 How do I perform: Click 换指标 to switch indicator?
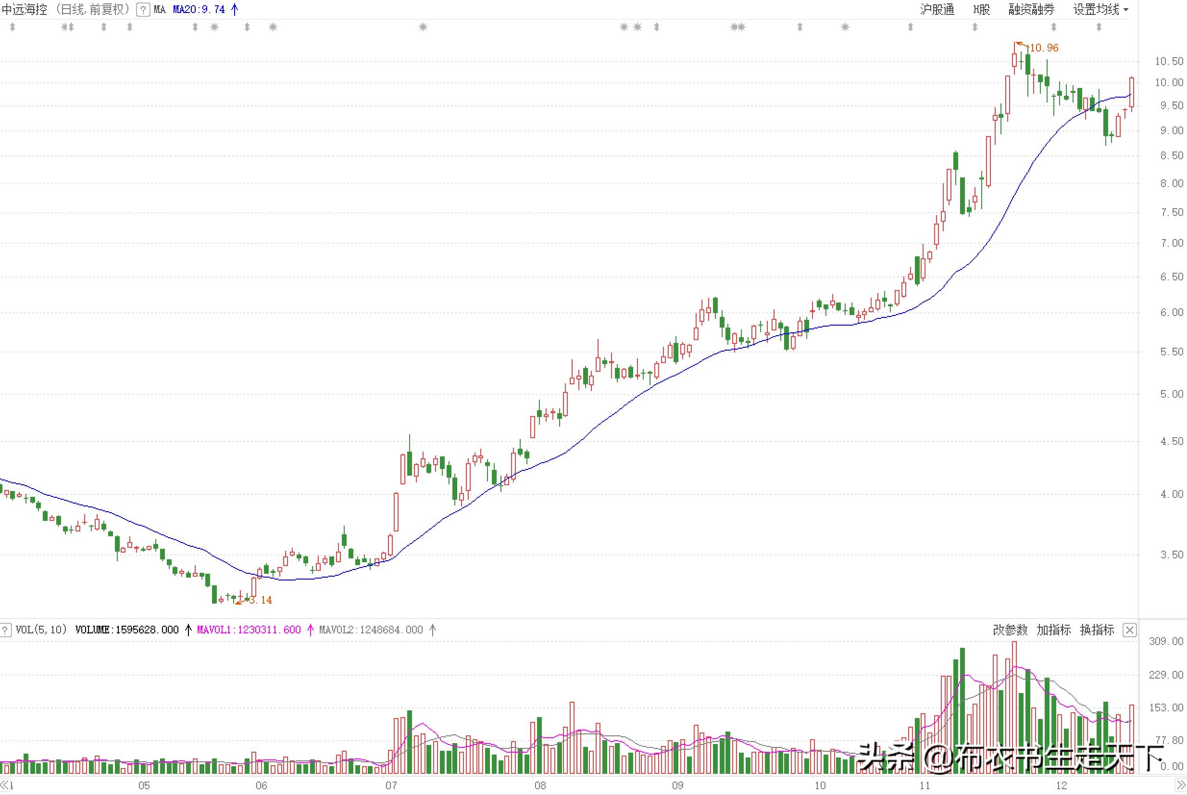tap(1097, 630)
